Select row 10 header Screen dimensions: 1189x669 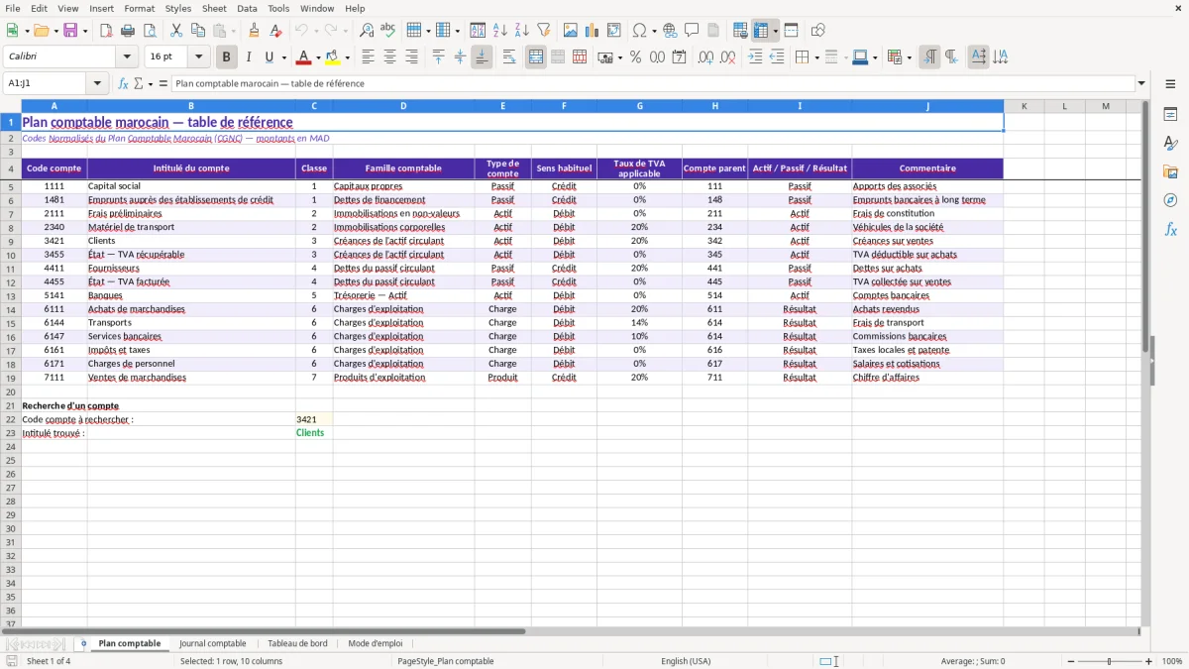pyautogui.click(x=11, y=255)
